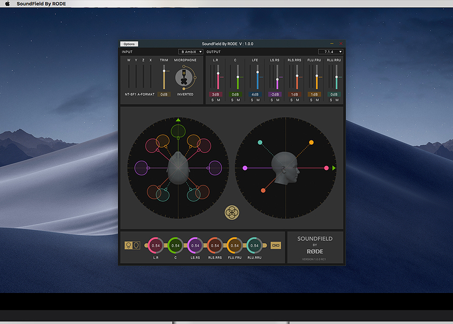This screenshot has height=324, width=453.
Task: Click the pink dot in the side head view
Action: click(x=326, y=168)
